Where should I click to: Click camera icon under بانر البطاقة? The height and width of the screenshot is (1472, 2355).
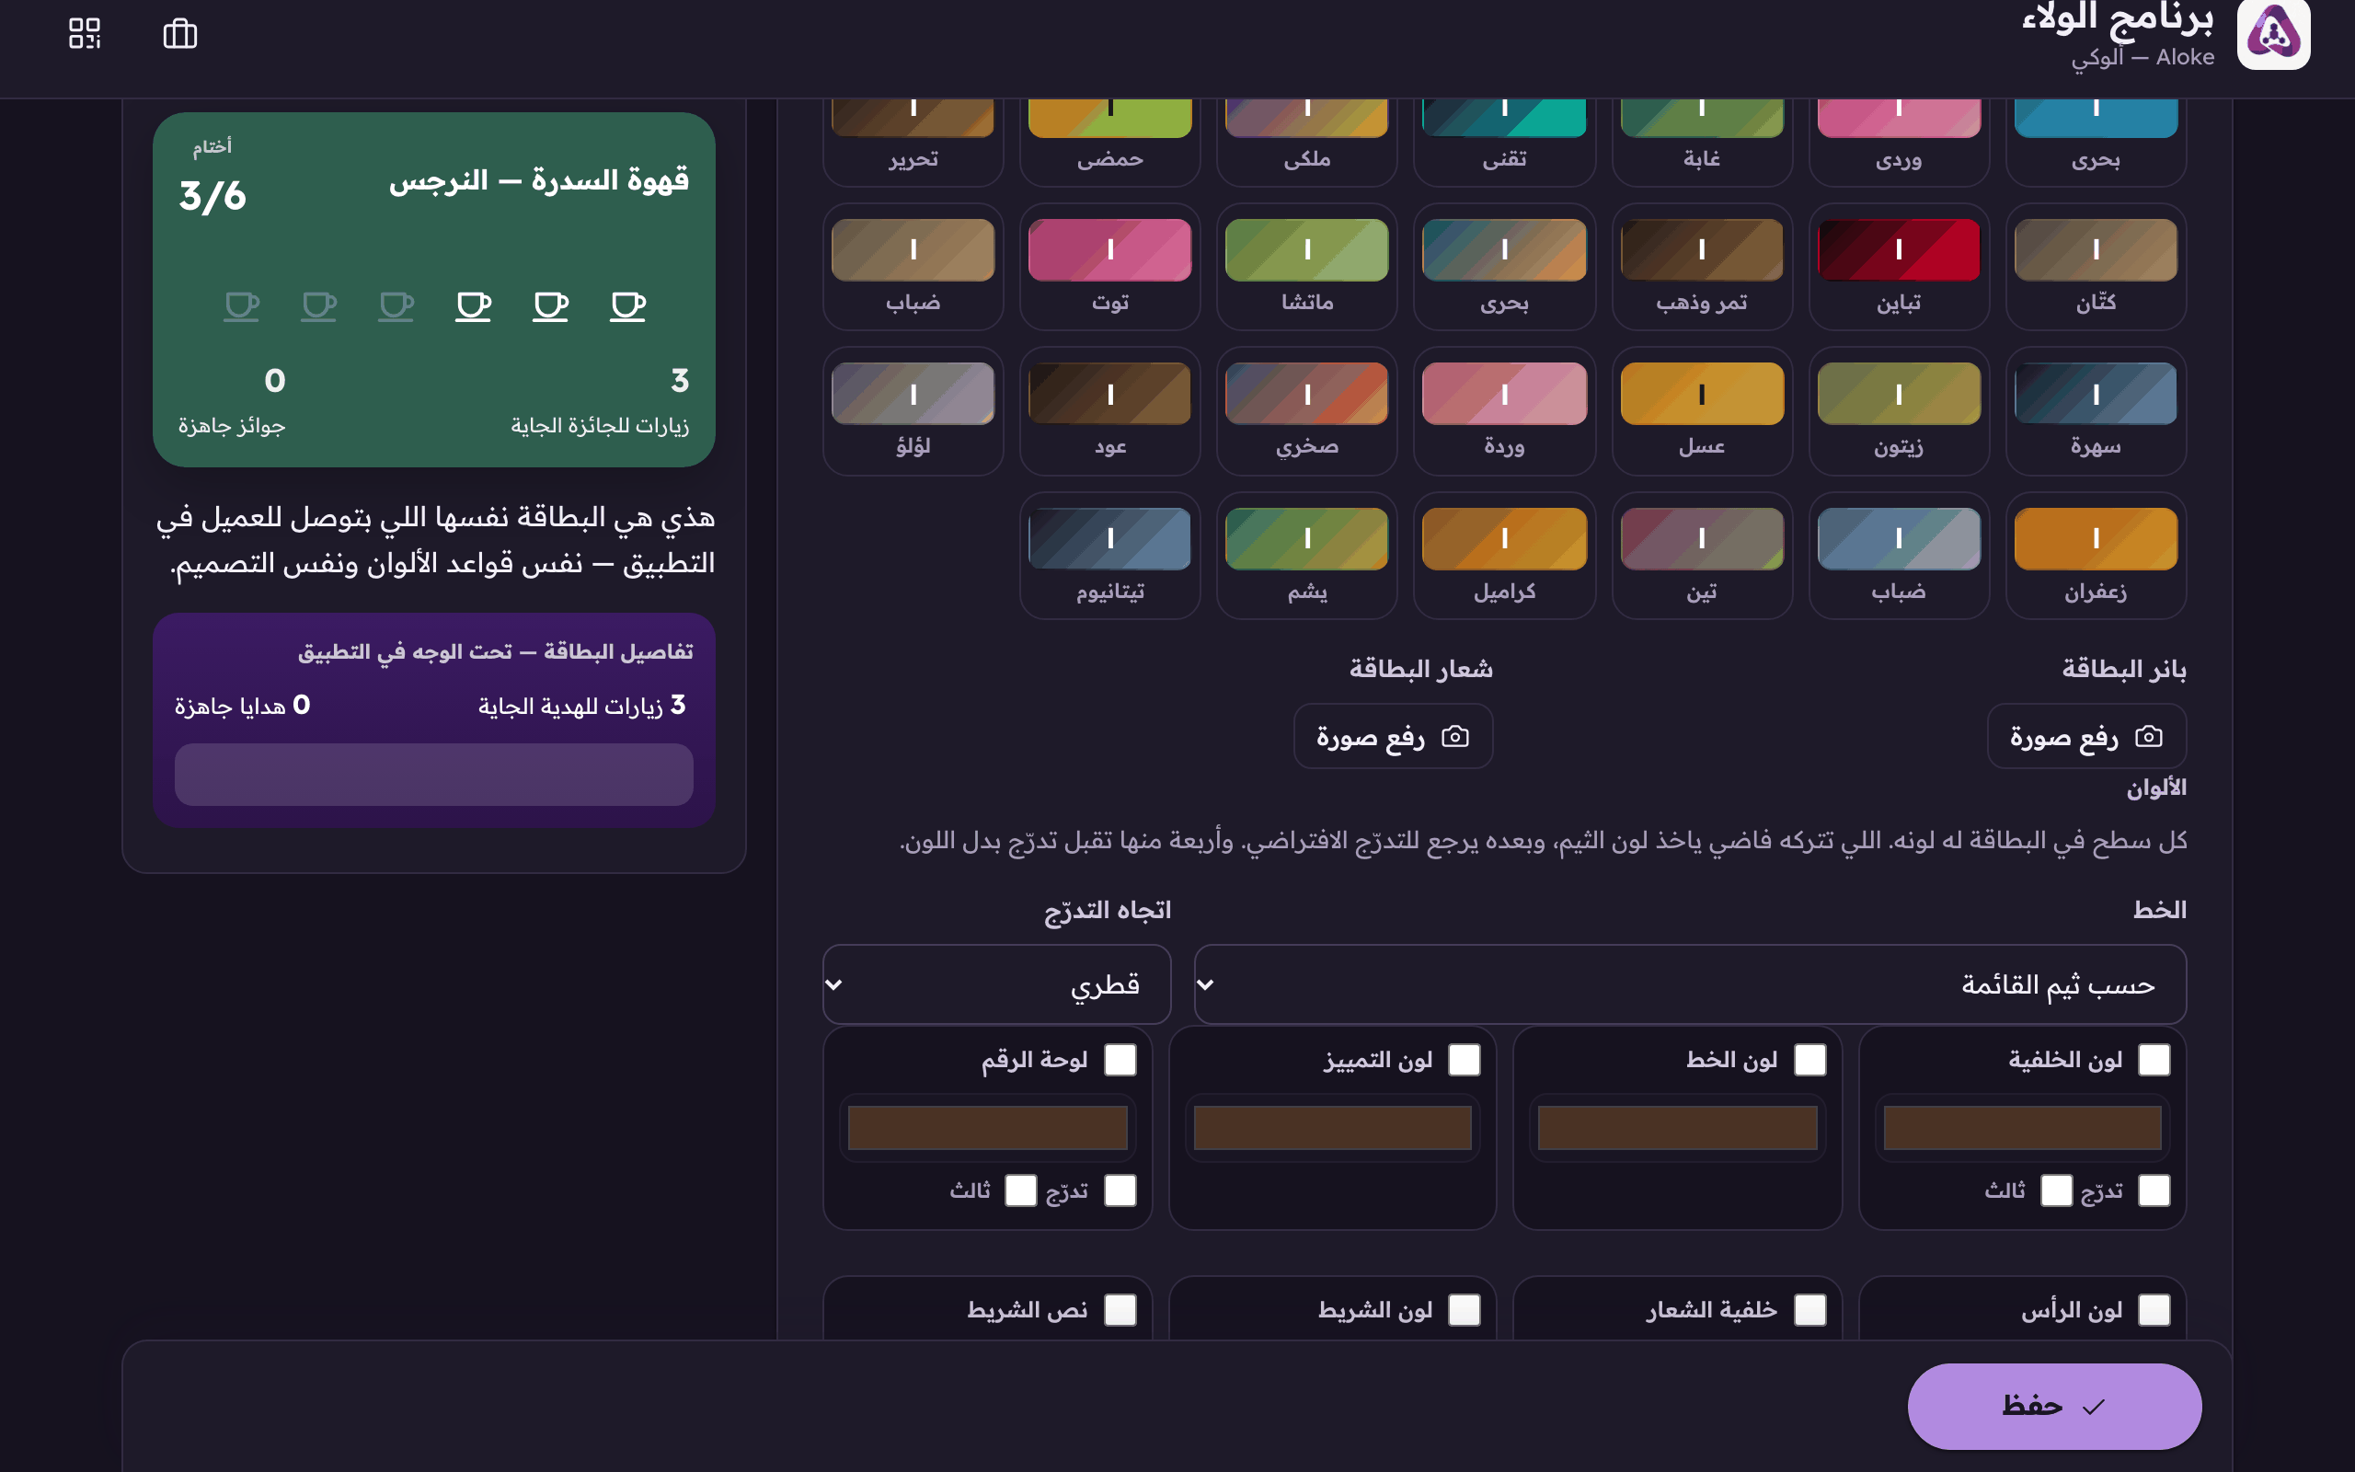2149,736
